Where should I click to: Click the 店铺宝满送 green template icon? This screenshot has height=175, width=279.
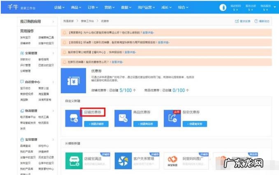point(74,161)
